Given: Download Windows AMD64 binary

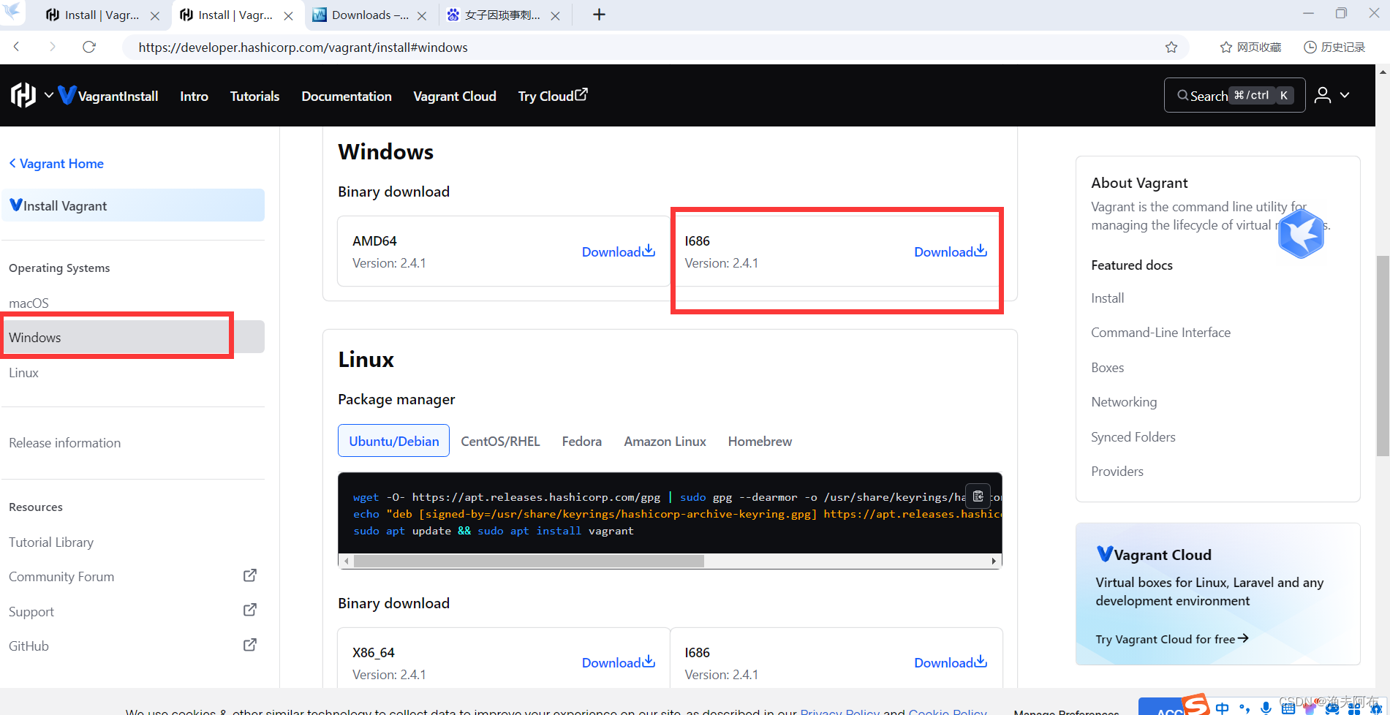Looking at the screenshot, I should point(618,251).
